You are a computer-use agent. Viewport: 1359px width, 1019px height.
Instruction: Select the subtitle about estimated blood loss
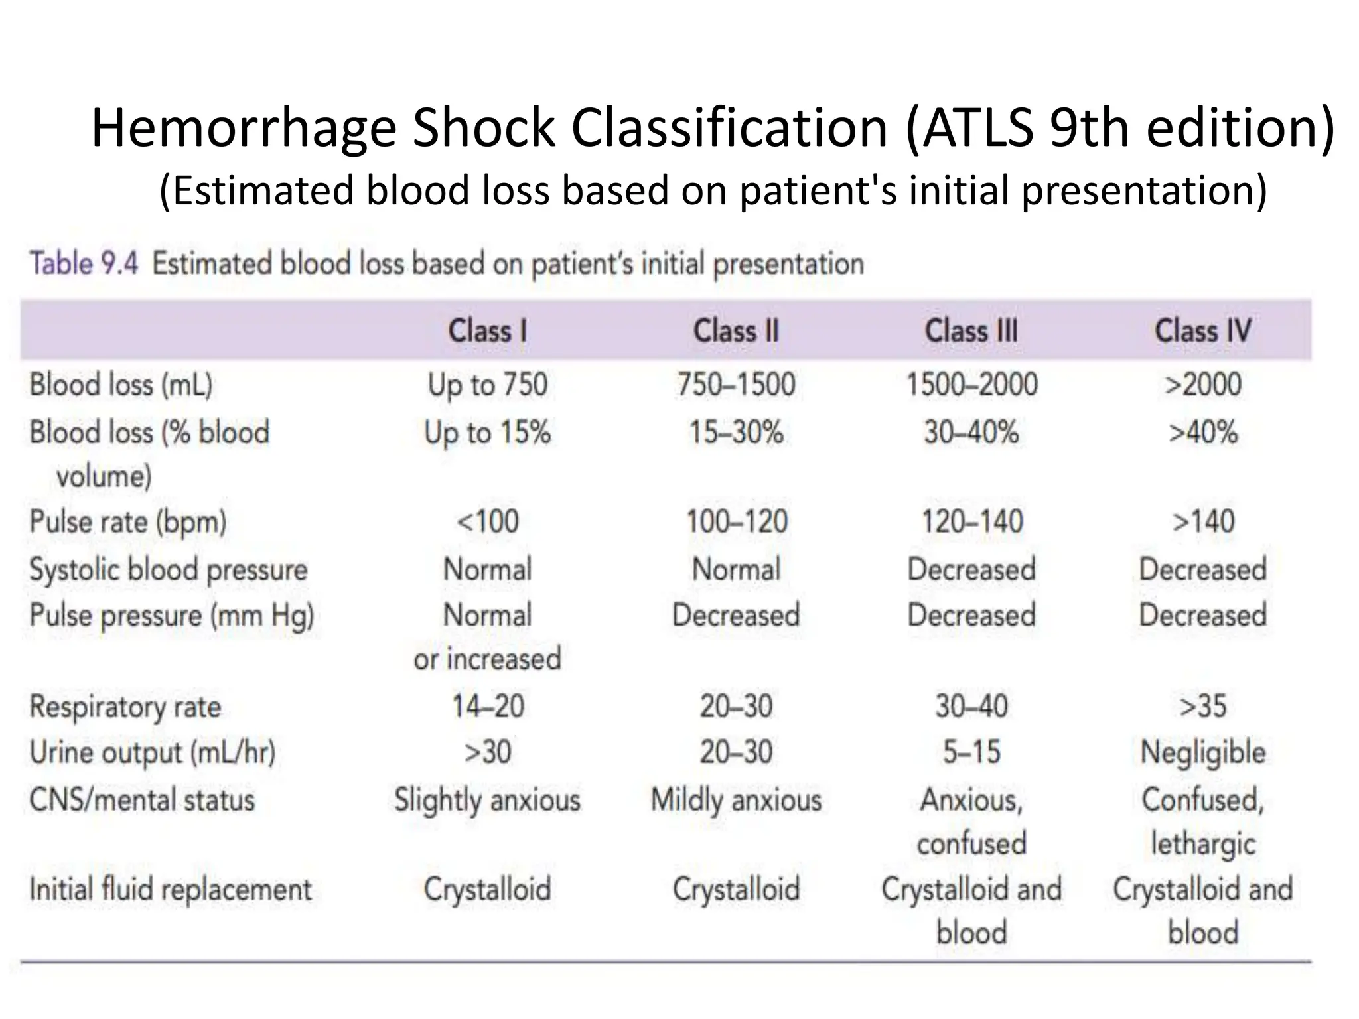click(713, 190)
